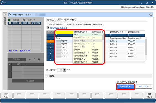Click the キャンセル button
This screenshot has width=156, height=103.
click(144, 87)
